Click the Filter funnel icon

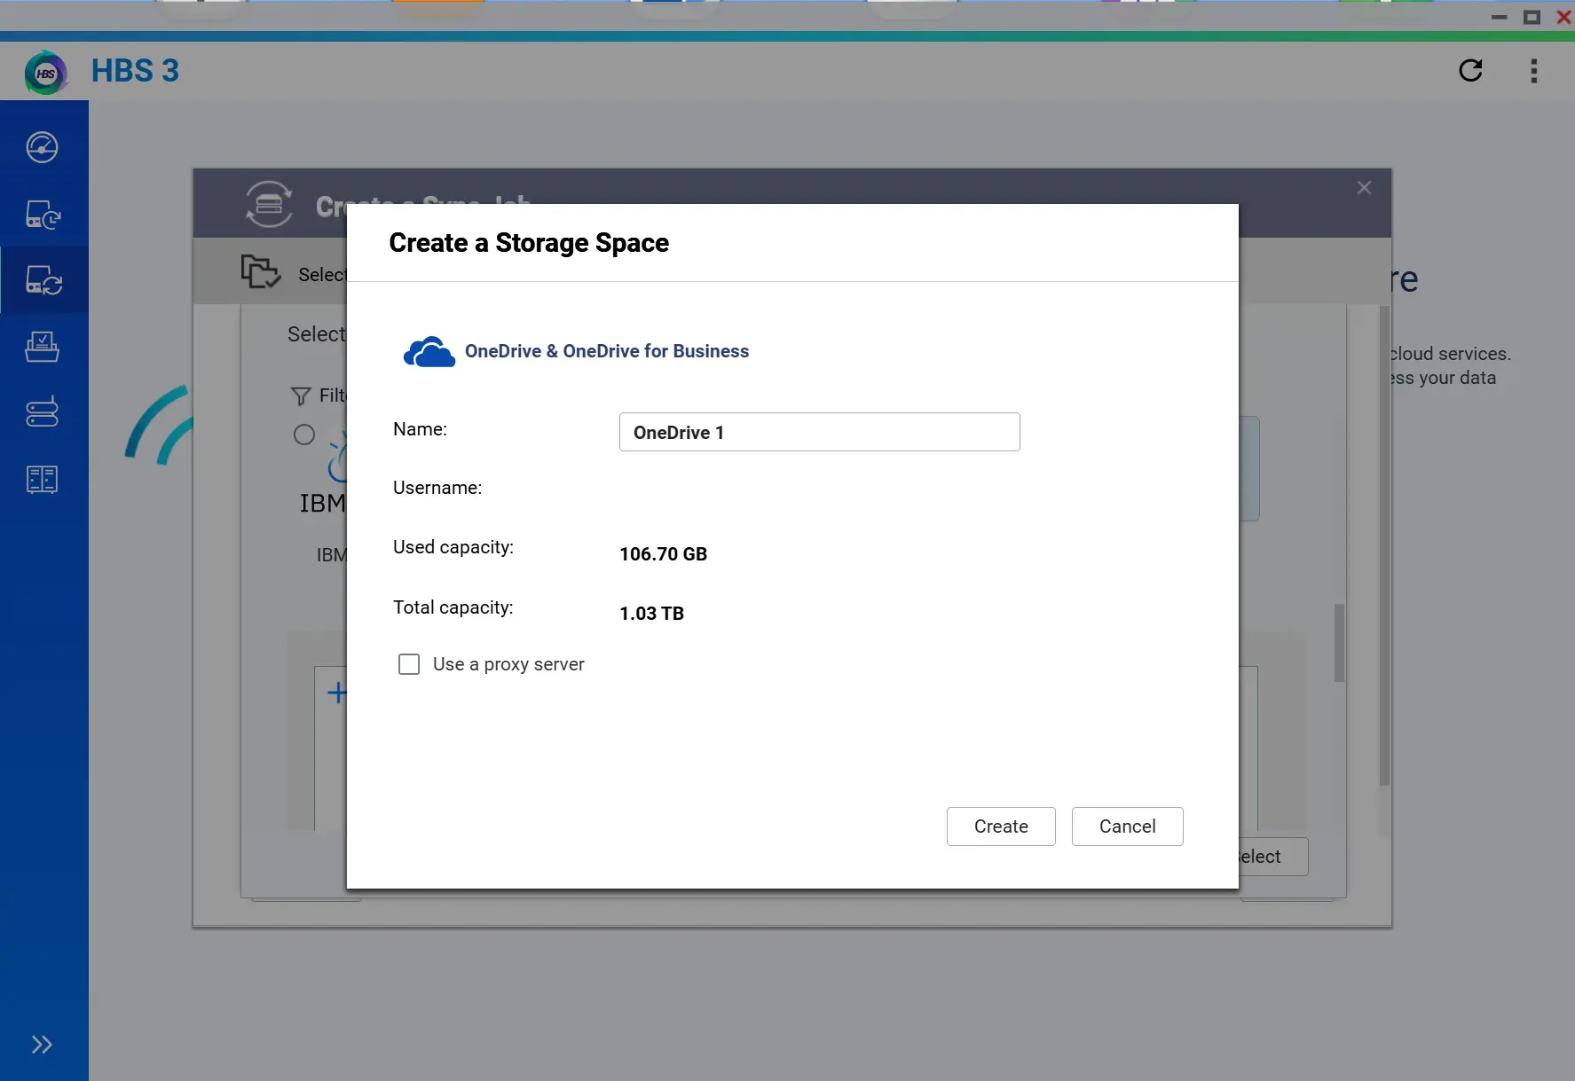tap(301, 396)
